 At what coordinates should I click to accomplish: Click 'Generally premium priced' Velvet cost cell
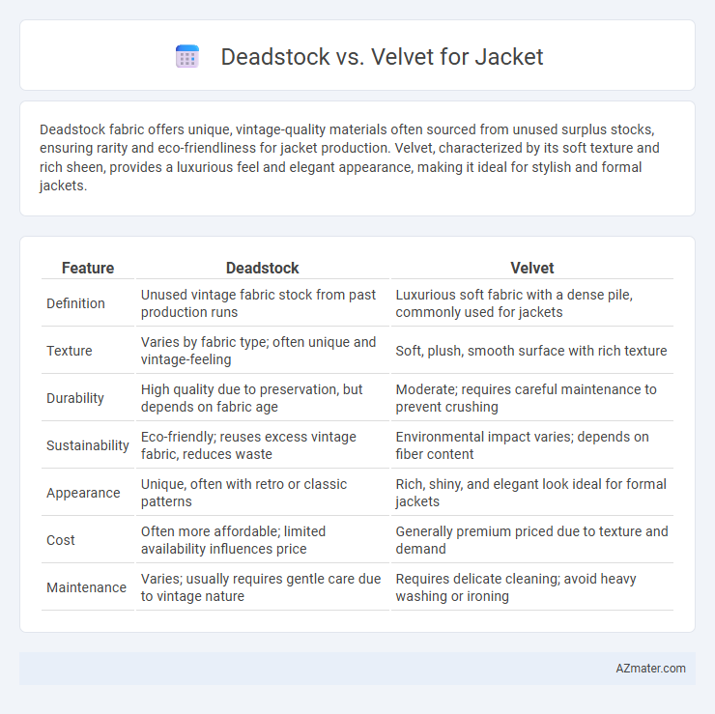[x=531, y=540]
